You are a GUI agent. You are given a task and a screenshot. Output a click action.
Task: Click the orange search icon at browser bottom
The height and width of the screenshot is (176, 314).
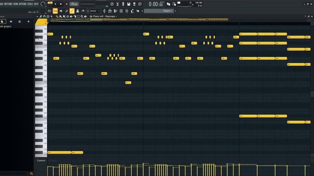tap(31, 174)
